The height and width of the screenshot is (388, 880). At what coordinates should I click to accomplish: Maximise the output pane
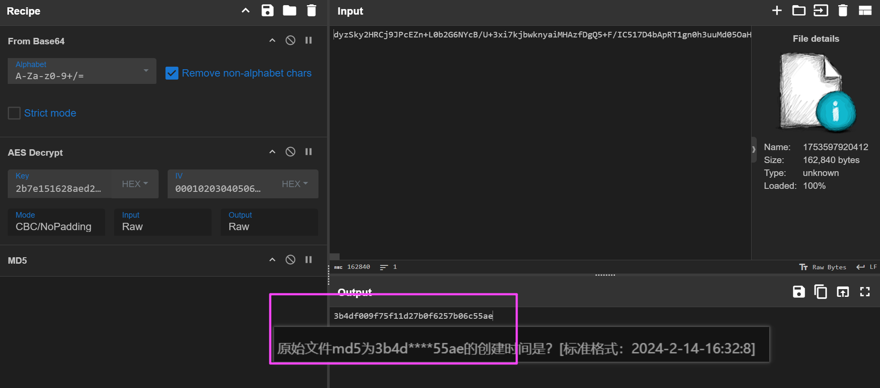click(x=865, y=292)
